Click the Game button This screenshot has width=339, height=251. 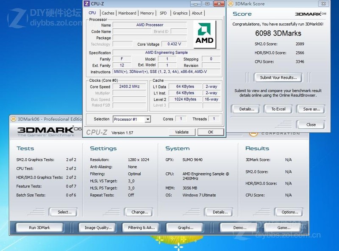pyautogui.click(x=283, y=228)
